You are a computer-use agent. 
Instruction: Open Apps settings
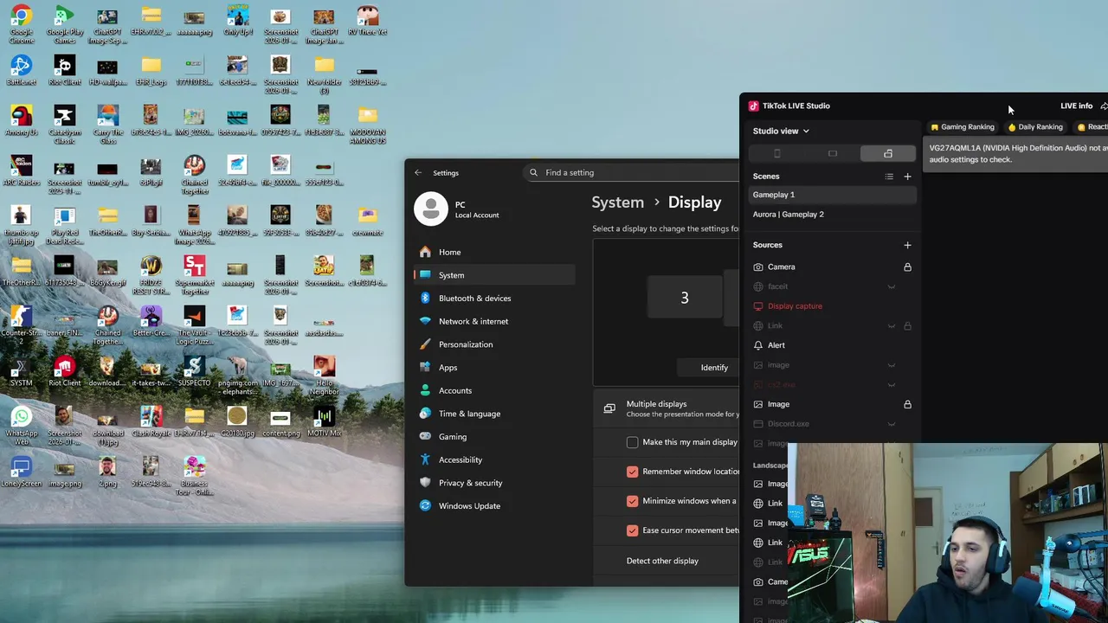[494, 368]
